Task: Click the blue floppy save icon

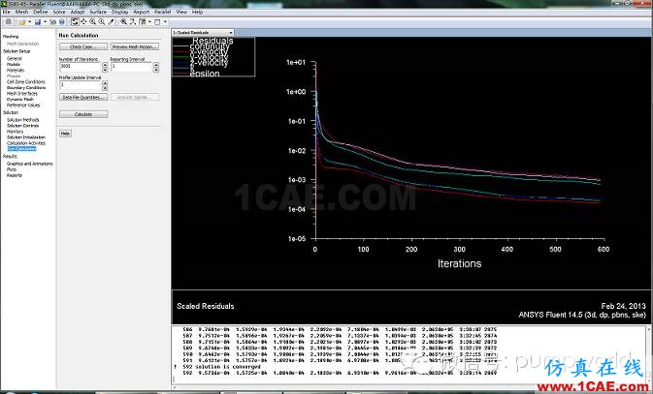Action: 38,21
